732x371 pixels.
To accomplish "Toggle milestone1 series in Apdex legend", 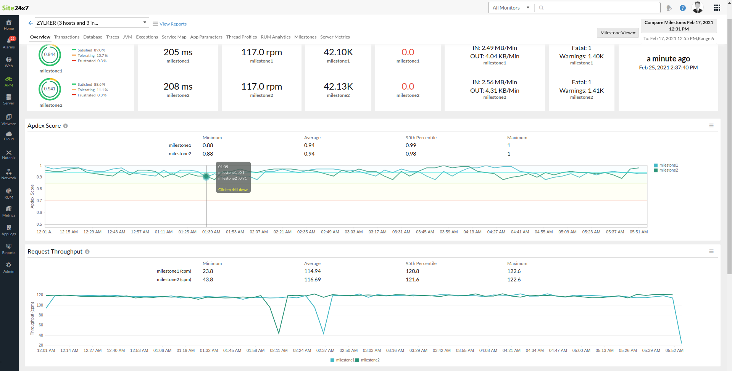I will pyautogui.click(x=668, y=165).
